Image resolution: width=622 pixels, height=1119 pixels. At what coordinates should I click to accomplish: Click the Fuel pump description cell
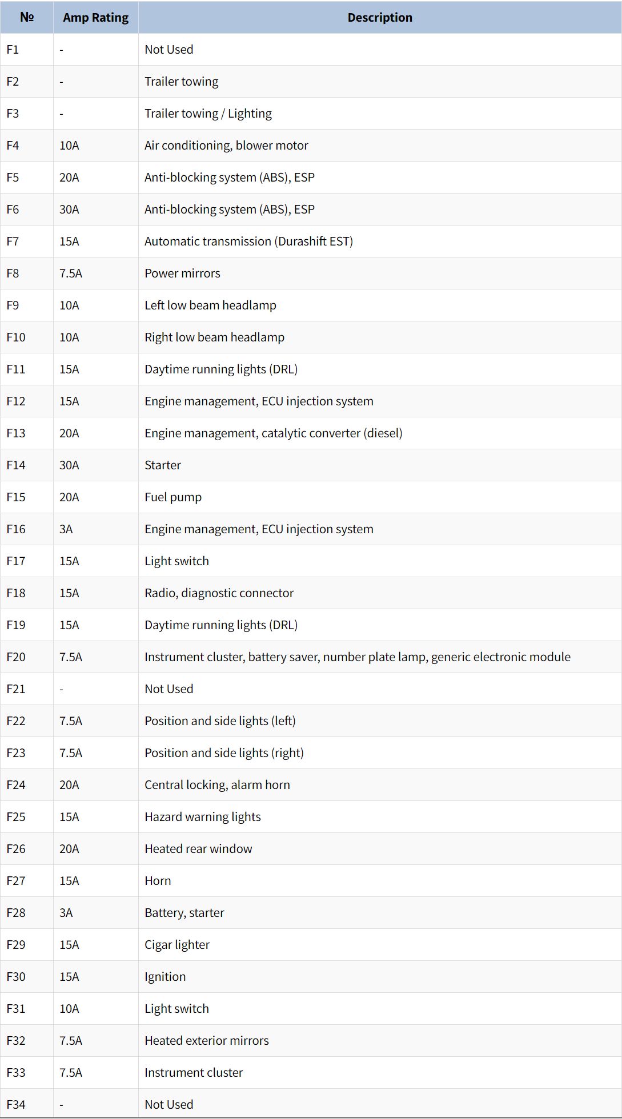(x=380, y=497)
